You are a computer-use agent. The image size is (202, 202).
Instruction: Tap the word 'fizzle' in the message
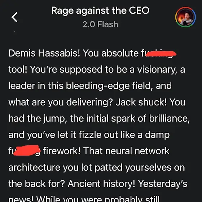point(90,135)
